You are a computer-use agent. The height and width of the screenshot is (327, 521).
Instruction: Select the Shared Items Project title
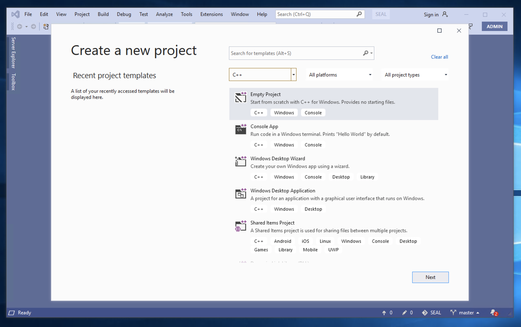272,223
